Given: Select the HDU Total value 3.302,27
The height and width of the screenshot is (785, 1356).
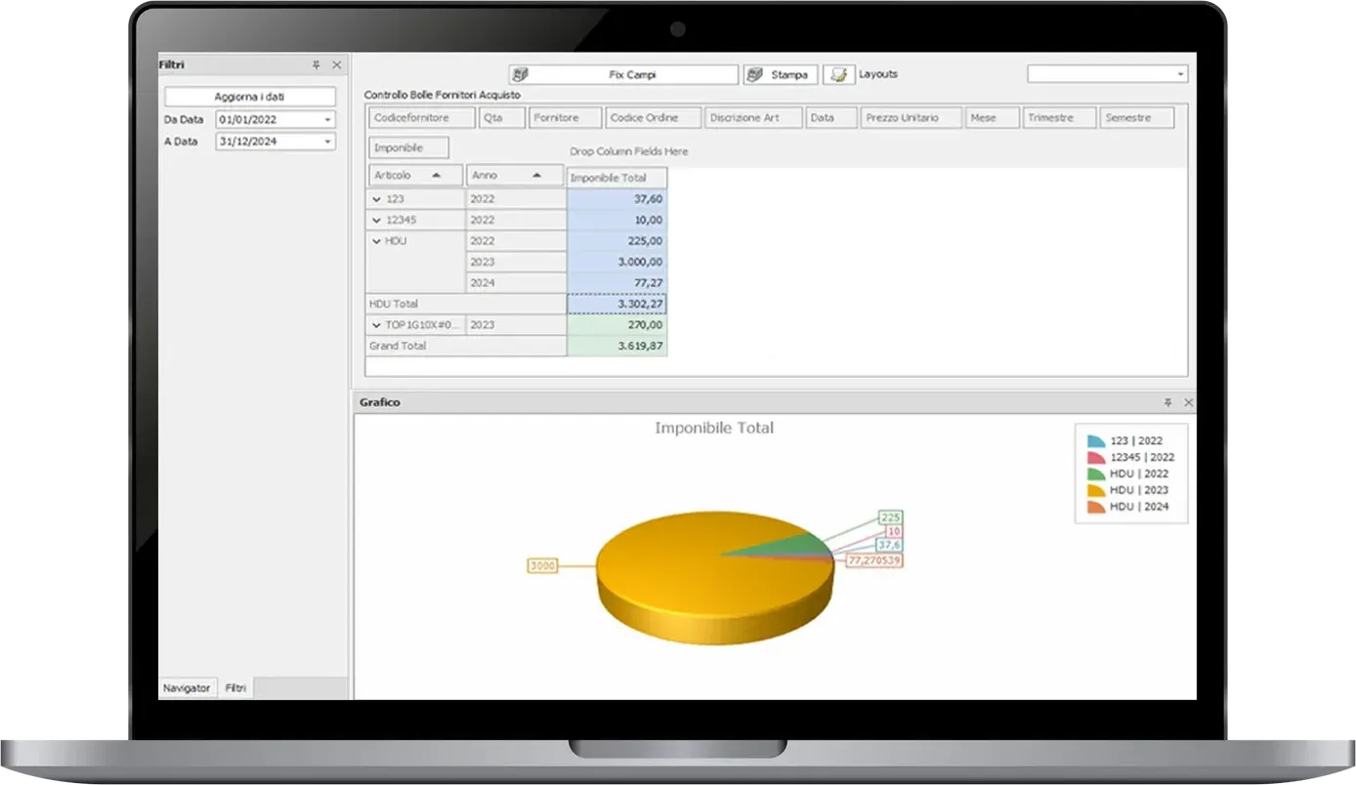Looking at the screenshot, I should (616, 304).
